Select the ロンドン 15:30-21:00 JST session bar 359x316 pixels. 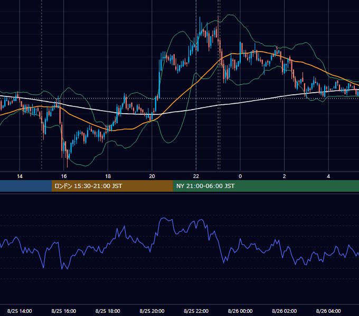pos(112,186)
